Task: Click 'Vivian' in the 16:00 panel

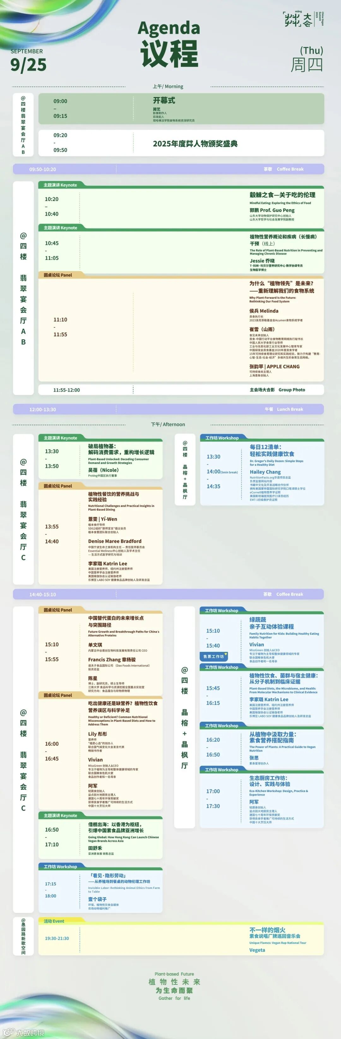Action: [x=95, y=759]
